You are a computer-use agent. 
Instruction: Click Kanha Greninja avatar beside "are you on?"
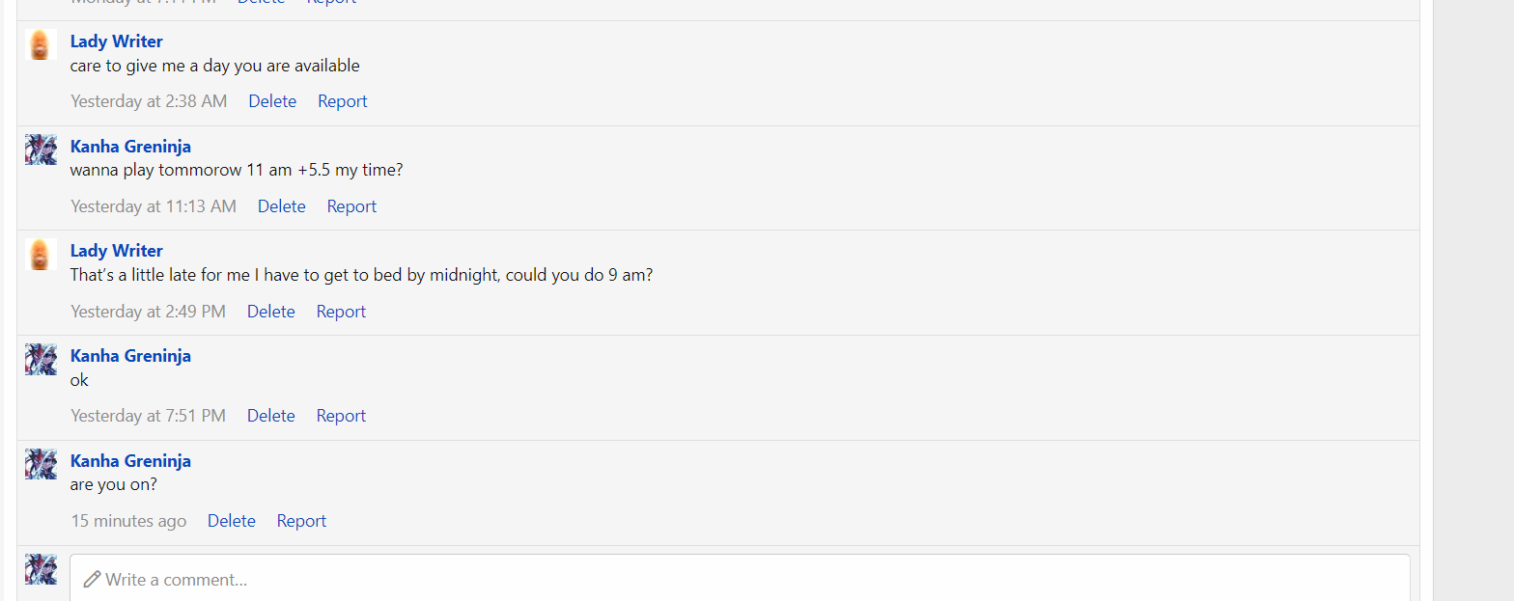(x=41, y=464)
